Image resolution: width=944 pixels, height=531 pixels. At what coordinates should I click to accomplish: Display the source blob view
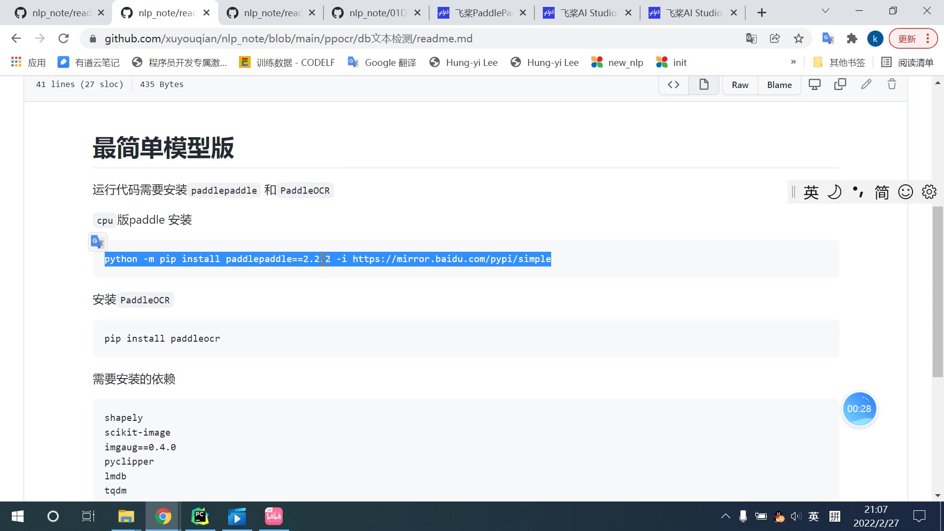coord(674,85)
